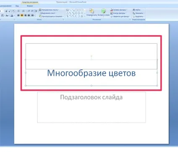Select the Text Box shape tool

tap(67, 10)
